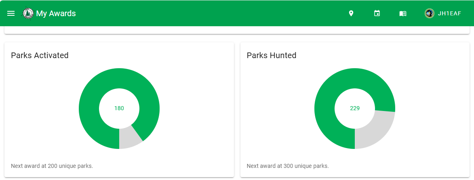Viewport: 474px width, 180px height.
Task: Open the book icon in header
Action: click(403, 13)
